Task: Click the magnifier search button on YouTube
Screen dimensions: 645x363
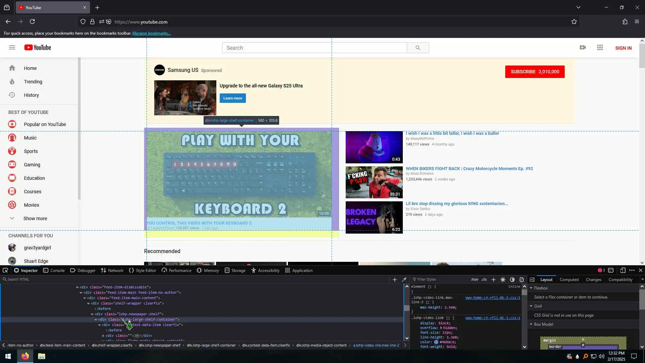Action: point(418,48)
